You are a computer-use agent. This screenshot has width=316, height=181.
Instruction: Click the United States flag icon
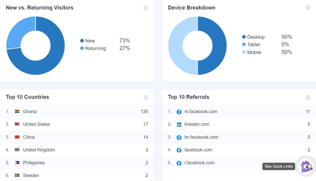(17, 124)
